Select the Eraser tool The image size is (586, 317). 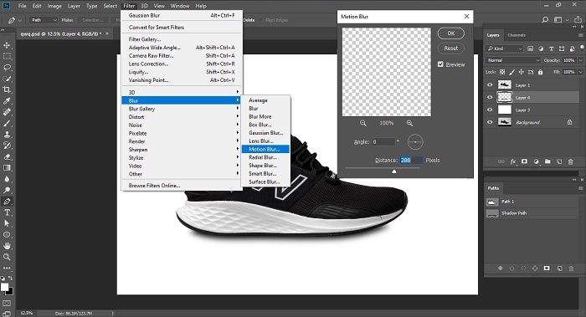tap(7, 156)
